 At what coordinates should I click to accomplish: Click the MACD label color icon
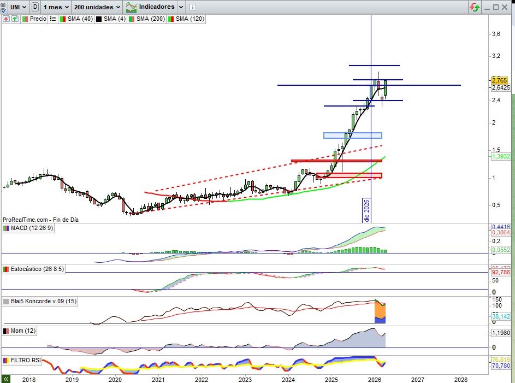6,228
